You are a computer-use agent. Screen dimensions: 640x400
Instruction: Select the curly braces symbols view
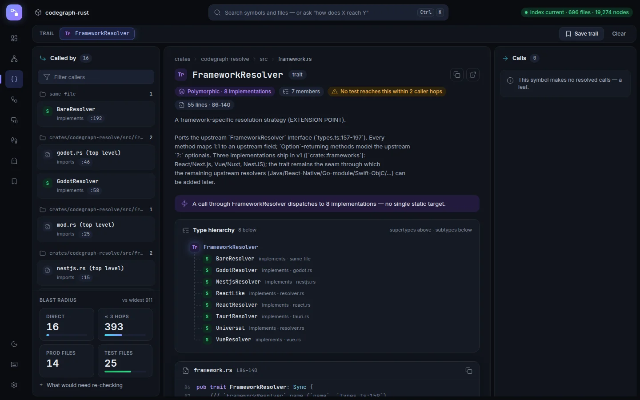point(14,79)
